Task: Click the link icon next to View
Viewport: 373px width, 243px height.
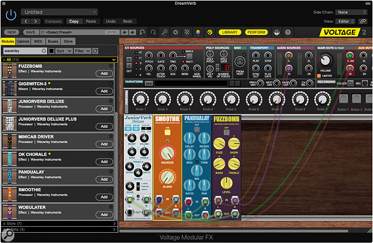Action: pyautogui.click(x=363, y=22)
